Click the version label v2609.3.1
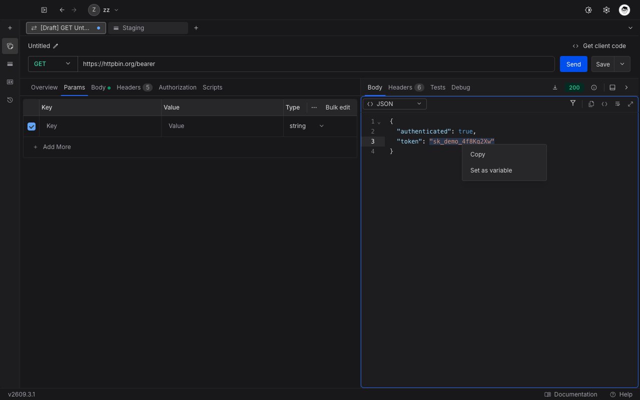This screenshot has width=640, height=400. click(x=22, y=394)
